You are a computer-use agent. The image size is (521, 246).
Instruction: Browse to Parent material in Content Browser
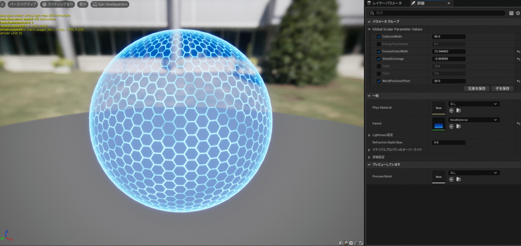458,127
